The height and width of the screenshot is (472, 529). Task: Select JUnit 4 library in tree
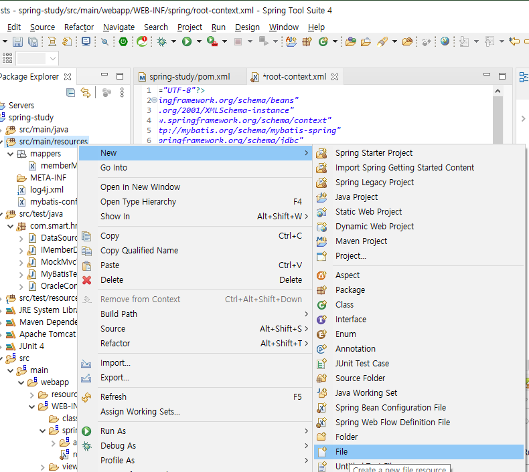pyautogui.click(x=31, y=346)
